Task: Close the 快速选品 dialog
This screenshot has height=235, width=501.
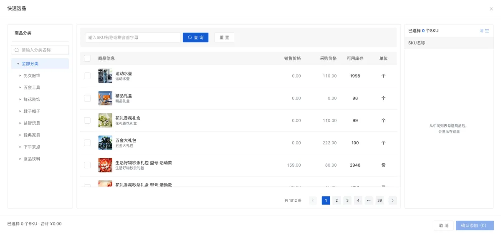Action: [491, 9]
